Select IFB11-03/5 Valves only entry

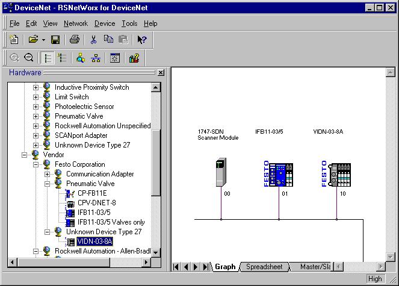pos(111,222)
